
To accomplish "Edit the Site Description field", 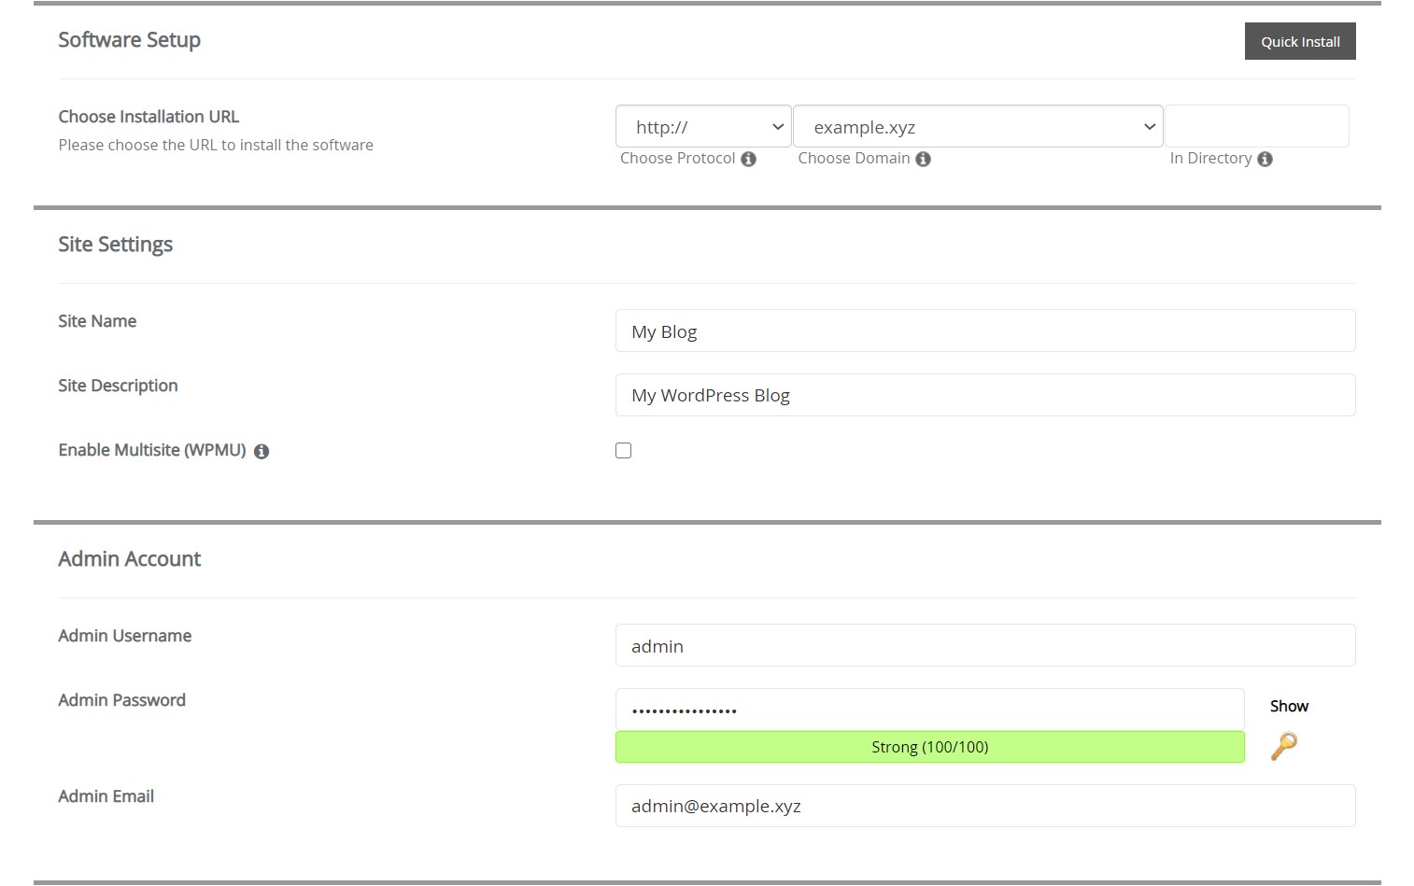I will (985, 395).
